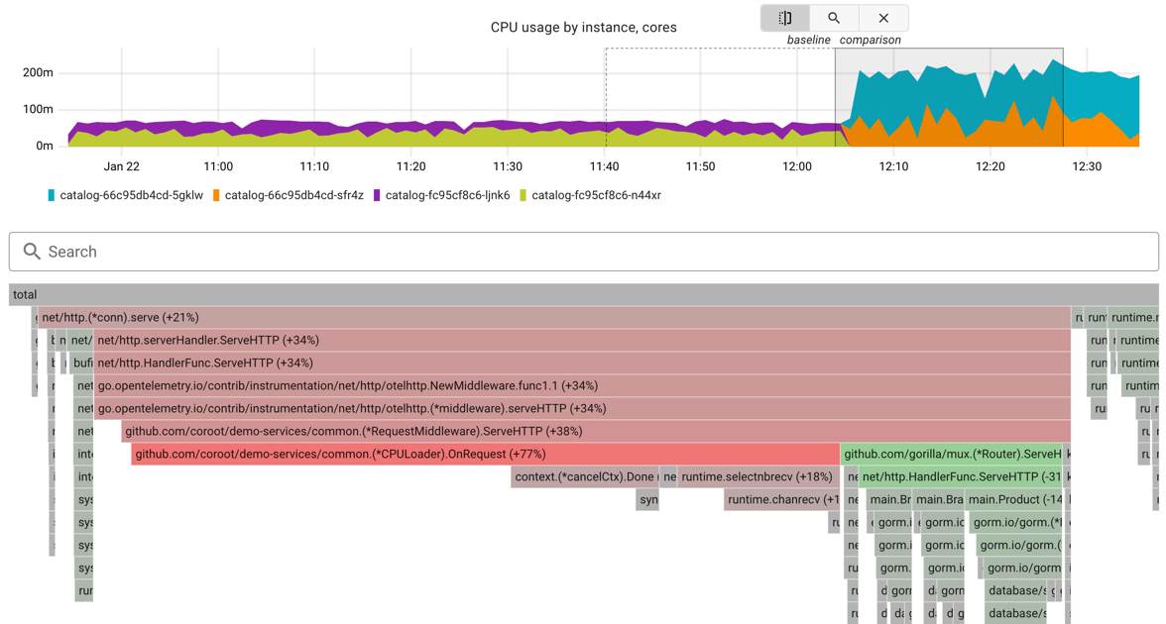Click the comparison label above chart
The width and height of the screenshot is (1166, 624).
tap(871, 40)
